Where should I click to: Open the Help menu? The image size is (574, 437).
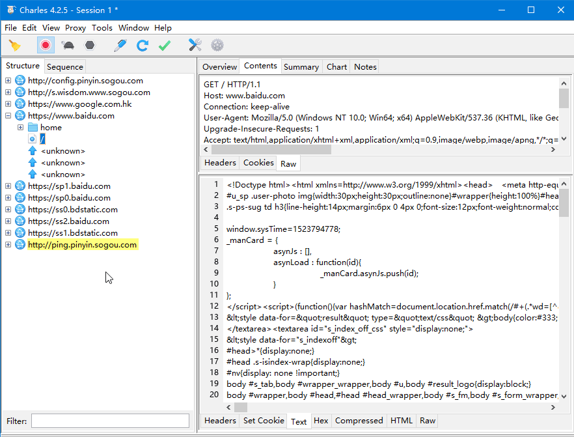[163, 28]
